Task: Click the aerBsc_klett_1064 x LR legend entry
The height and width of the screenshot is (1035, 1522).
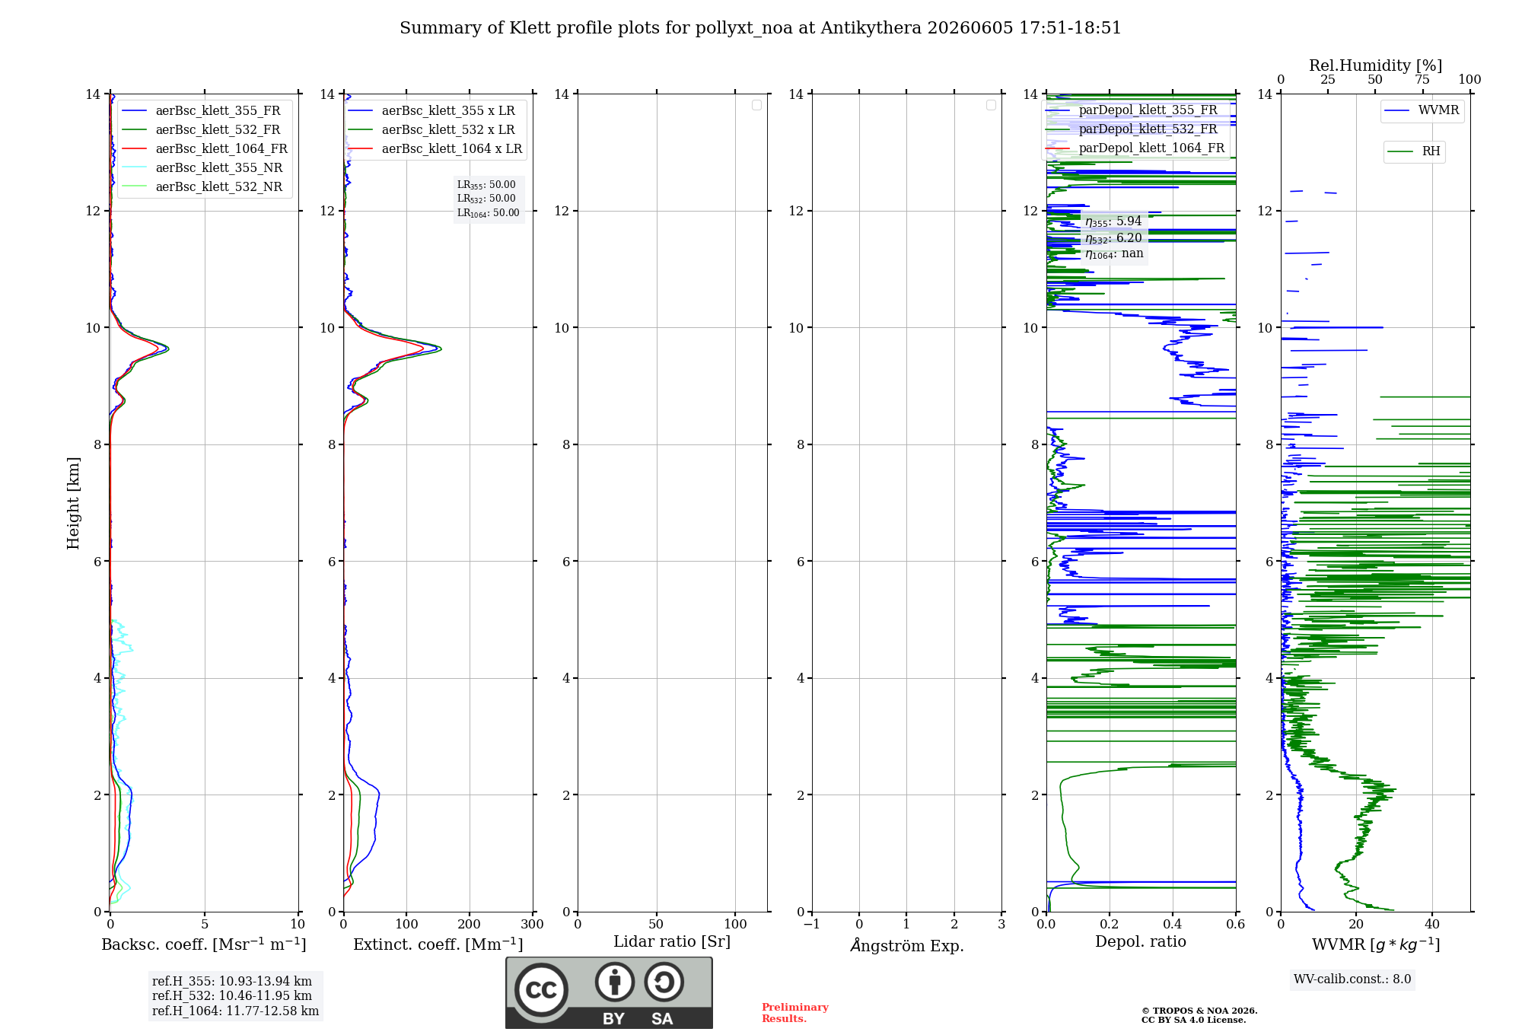Action: coord(435,149)
